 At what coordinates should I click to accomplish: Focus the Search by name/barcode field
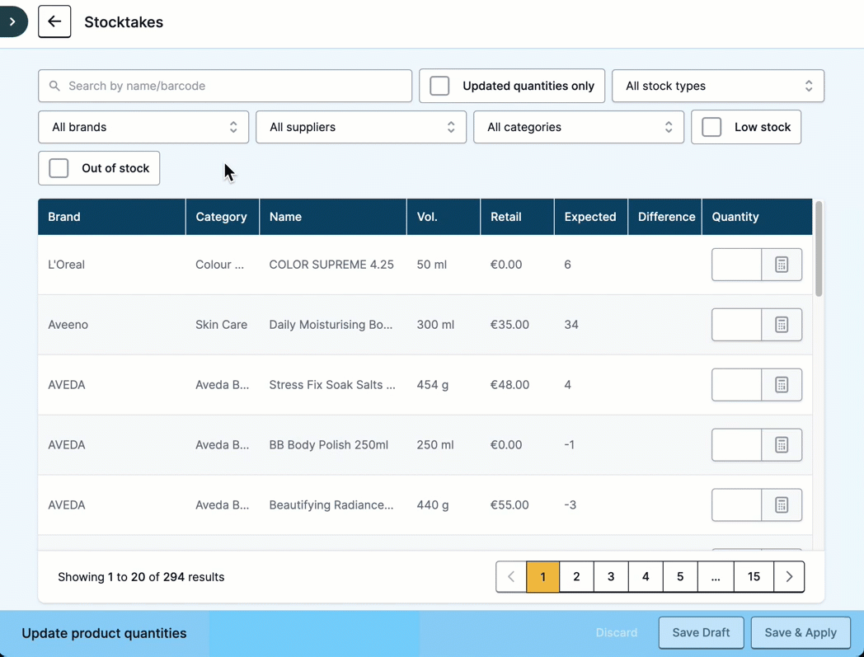click(225, 86)
